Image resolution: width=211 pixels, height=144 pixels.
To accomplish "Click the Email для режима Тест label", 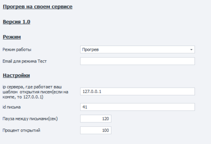I will tap(22, 61).
